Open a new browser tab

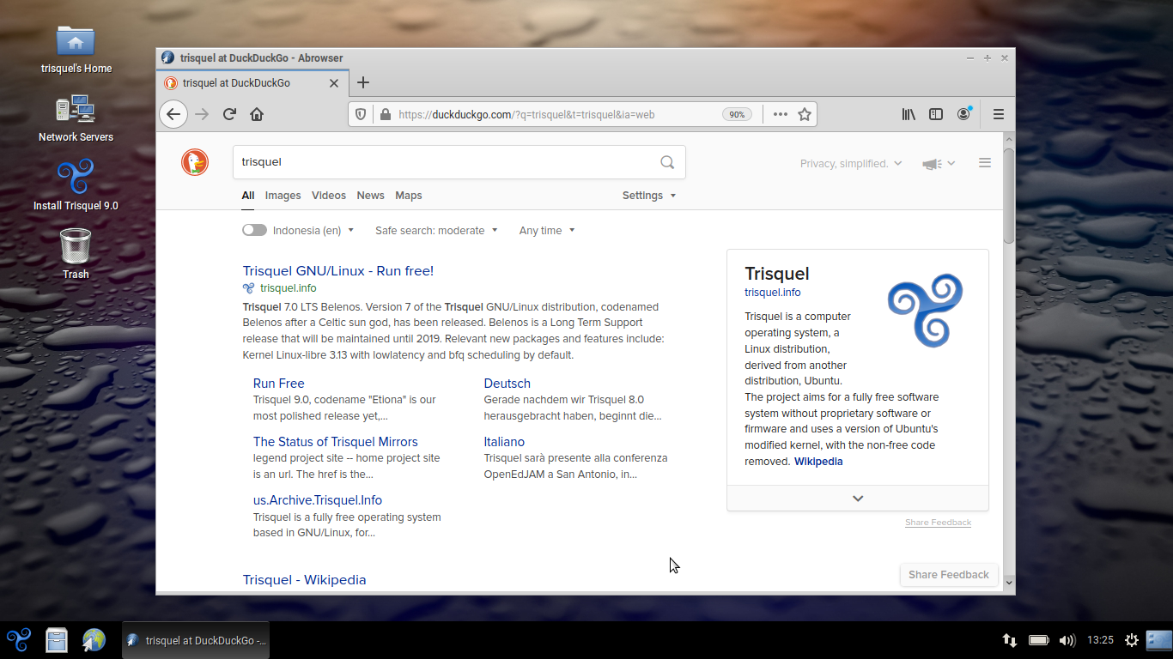click(x=363, y=83)
